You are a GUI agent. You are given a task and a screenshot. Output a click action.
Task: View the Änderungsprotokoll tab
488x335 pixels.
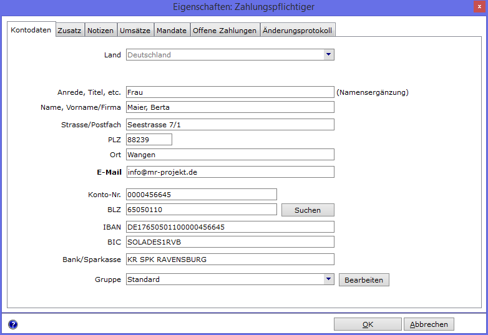pos(297,31)
